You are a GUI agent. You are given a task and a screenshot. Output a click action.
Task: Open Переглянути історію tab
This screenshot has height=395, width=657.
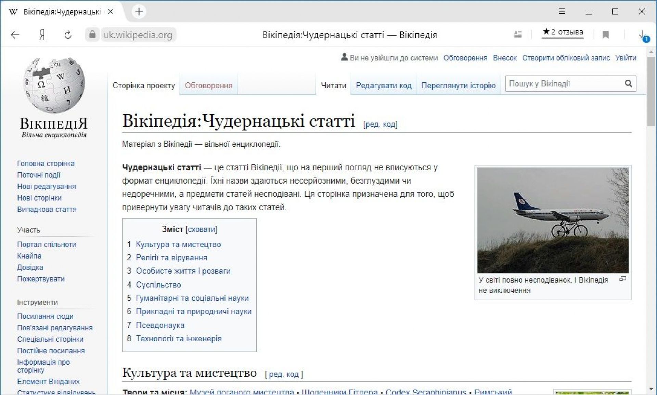pos(458,85)
